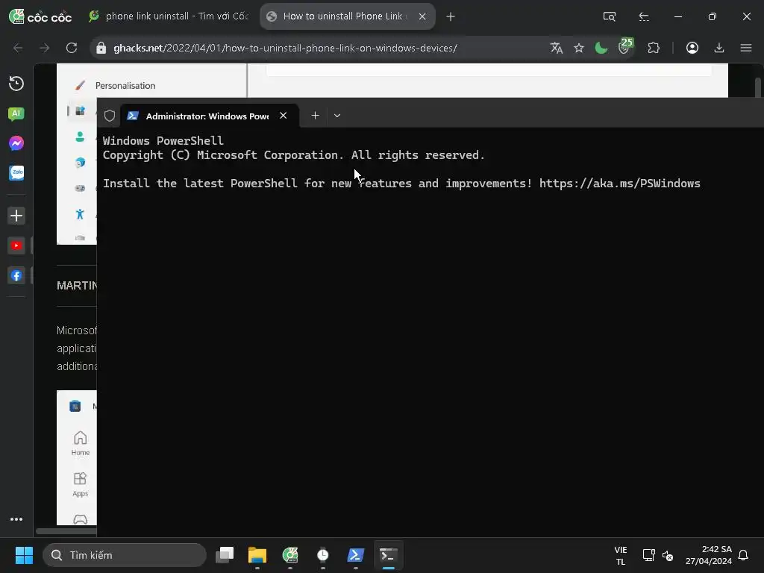764x573 pixels.
Task: Open a new browser tab
Action: (x=451, y=16)
